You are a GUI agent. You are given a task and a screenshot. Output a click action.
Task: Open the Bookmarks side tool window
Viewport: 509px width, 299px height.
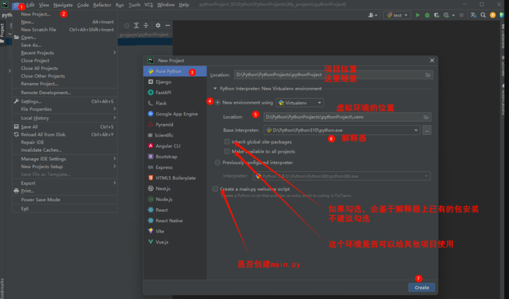[x=2, y=288]
